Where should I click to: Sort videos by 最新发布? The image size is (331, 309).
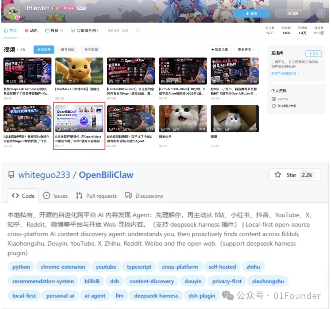pyautogui.click(x=44, y=50)
